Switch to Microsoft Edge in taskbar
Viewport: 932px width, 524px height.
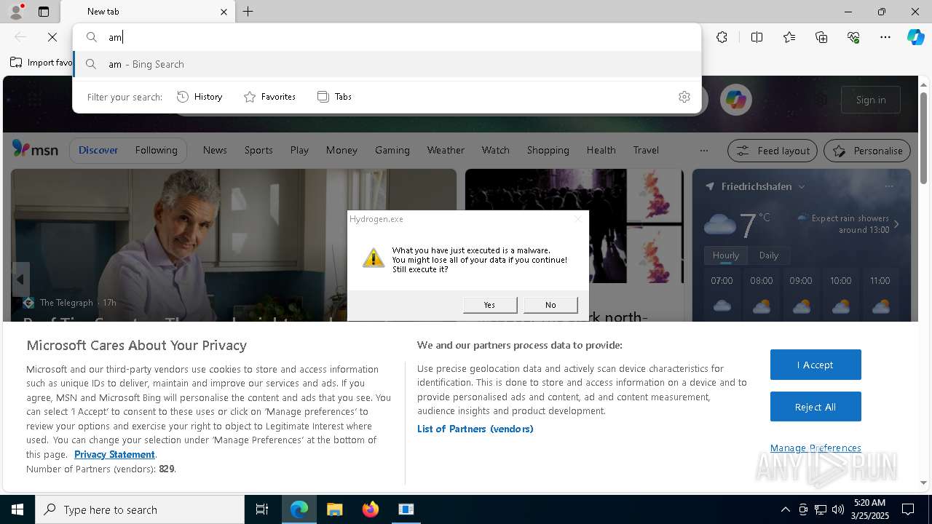pyautogui.click(x=299, y=509)
